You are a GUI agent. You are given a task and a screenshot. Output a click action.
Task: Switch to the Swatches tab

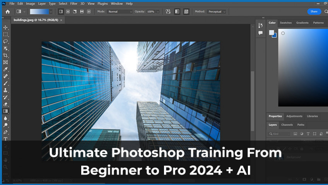[285, 23]
